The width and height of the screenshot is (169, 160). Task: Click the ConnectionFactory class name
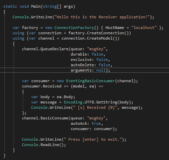coord(74,28)
